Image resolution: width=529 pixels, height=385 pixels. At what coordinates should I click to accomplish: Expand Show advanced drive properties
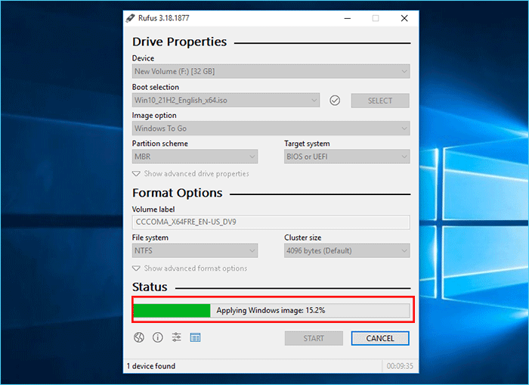click(x=190, y=173)
